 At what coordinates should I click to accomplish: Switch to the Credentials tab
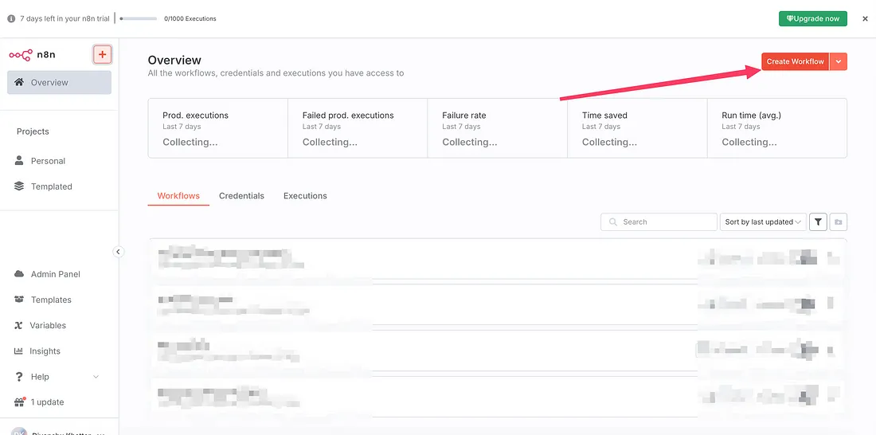[x=241, y=196]
